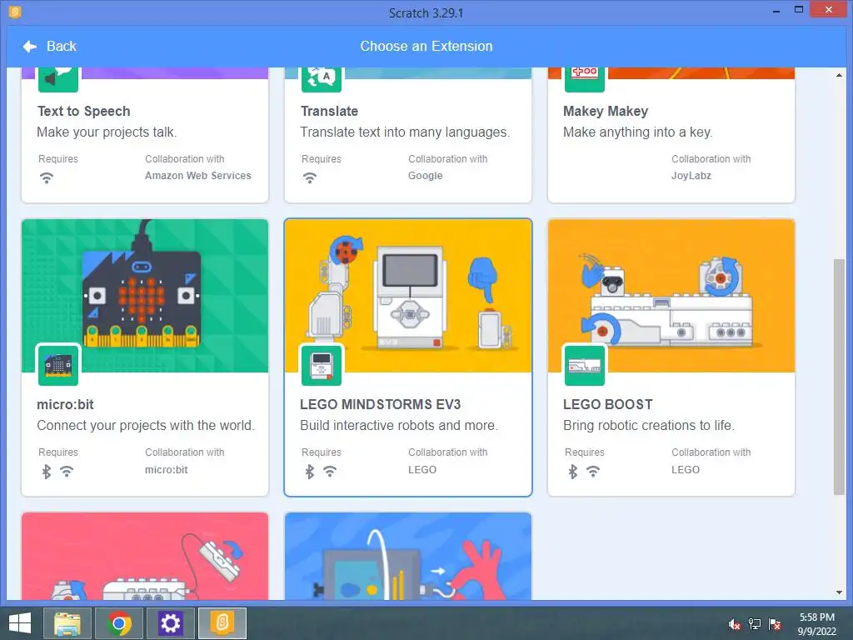The image size is (853, 640).
Task: Click the Wi-Fi icon on LEGO BOOST card
Action: (x=593, y=472)
